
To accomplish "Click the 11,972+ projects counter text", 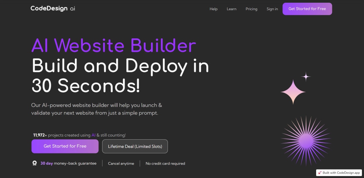I will (x=80, y=135).
